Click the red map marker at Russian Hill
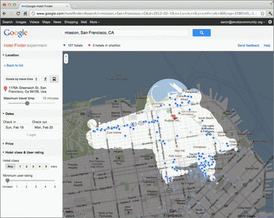Viewport: 274px width, 218px height. coord(174,117)
